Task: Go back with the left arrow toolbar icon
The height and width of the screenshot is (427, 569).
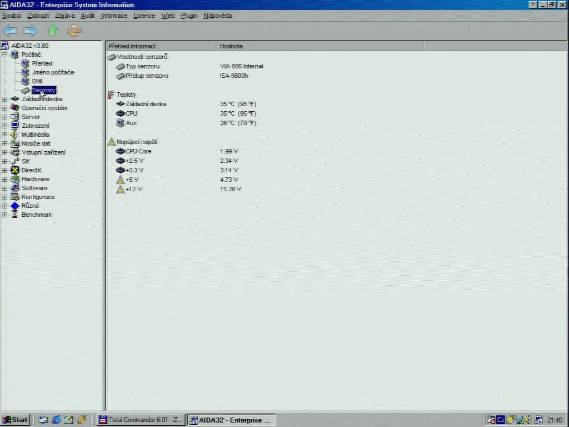Action: click(x=10, y=31)
